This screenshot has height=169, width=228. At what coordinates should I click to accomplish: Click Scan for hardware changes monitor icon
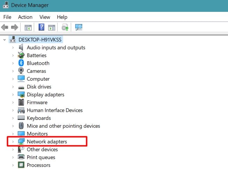tap(79, 27)
